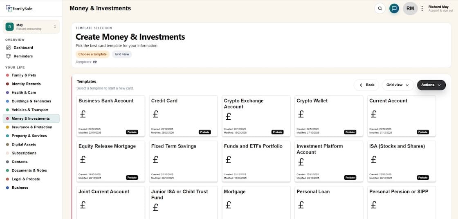Select the Credit Card template title
This screenshot has height=219, width=458.
164,101
